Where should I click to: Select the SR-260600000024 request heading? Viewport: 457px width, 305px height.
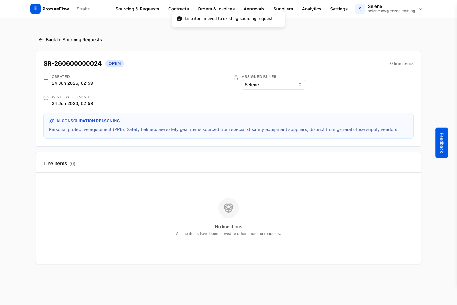(72, 63)
